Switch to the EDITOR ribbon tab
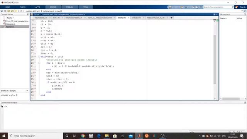The image size is (247, 139). (53, 7)
